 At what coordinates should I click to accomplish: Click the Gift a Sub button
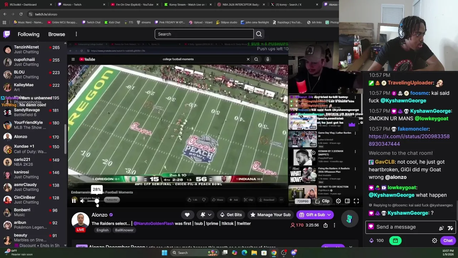[x=315, y=215]
